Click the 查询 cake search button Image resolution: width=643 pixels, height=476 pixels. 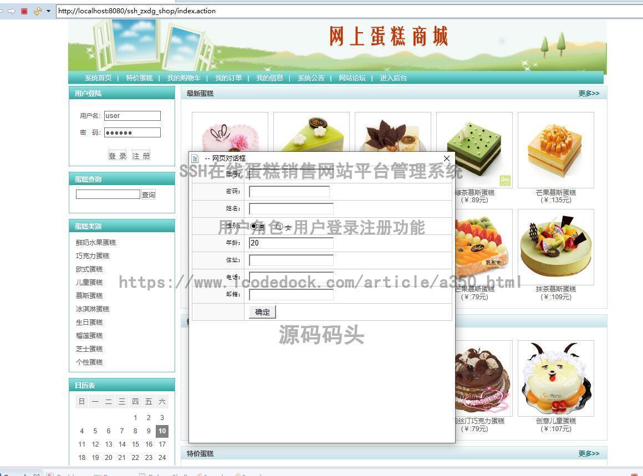[149, 195]
